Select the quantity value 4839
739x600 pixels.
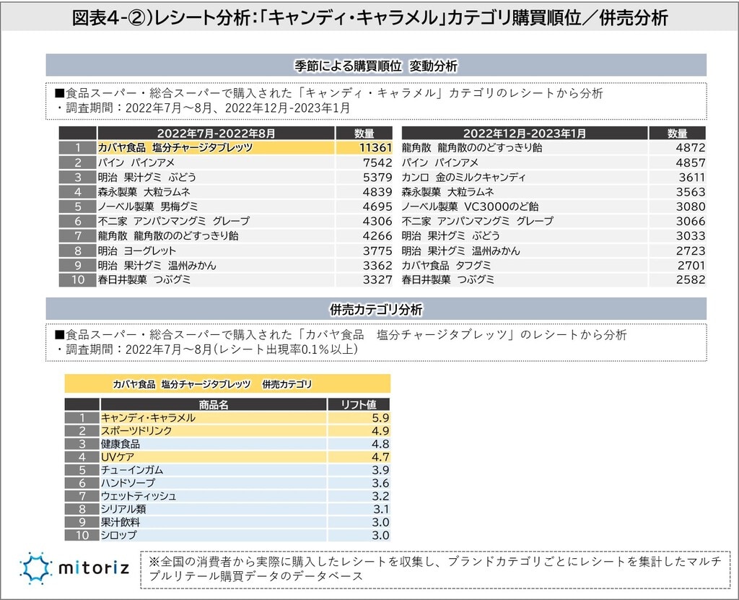(x=377, y=192)
